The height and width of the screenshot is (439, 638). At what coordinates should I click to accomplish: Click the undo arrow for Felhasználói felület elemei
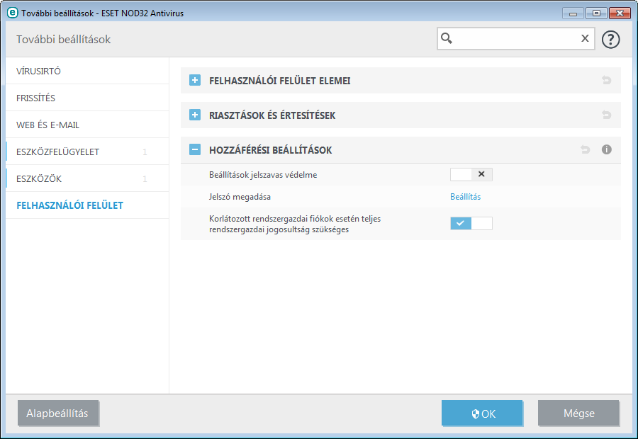point(606,80)
